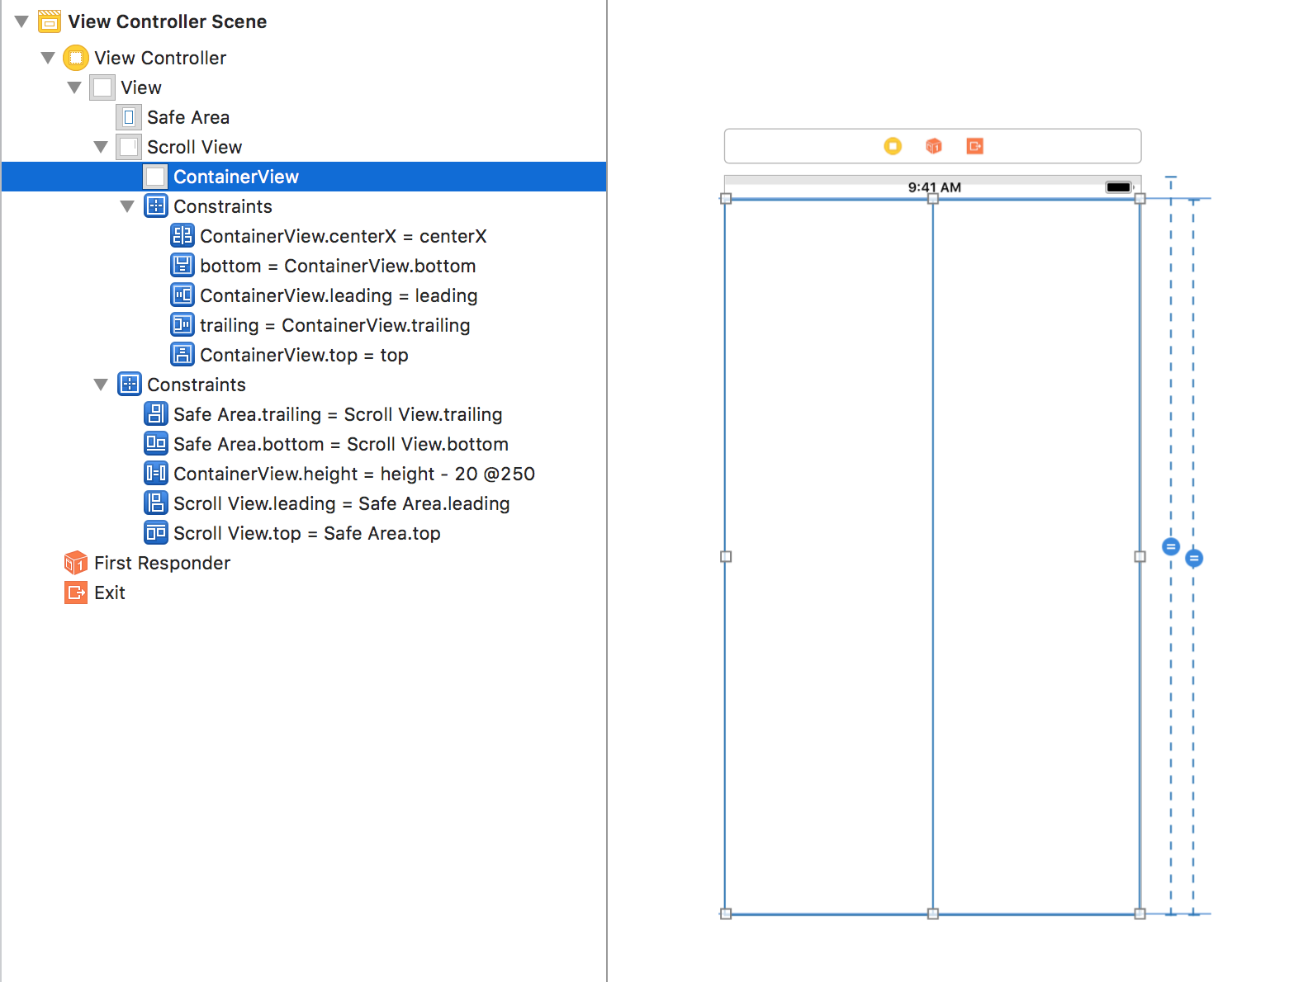This screenshot has height=982, width=1308.
Task: Collapse the View Controller Scene disclosure triangle
Action: [21, 21]
